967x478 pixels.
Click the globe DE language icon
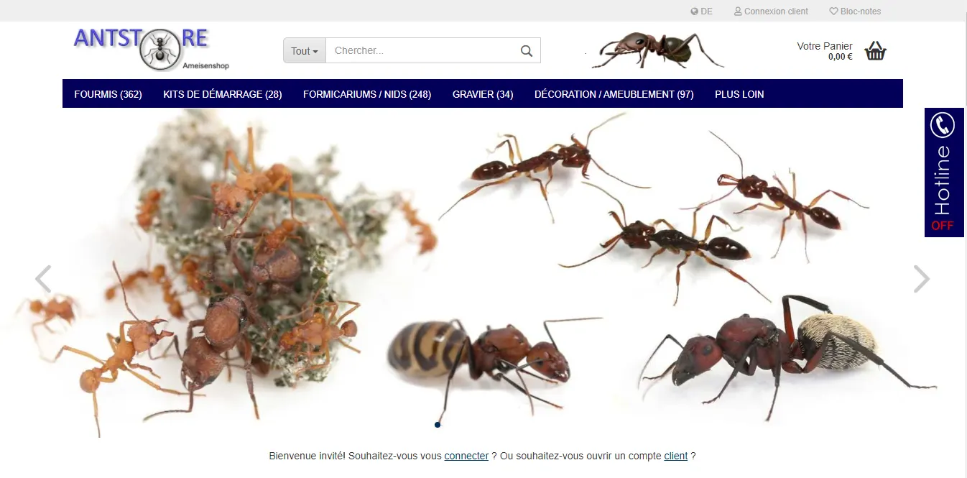695,12
